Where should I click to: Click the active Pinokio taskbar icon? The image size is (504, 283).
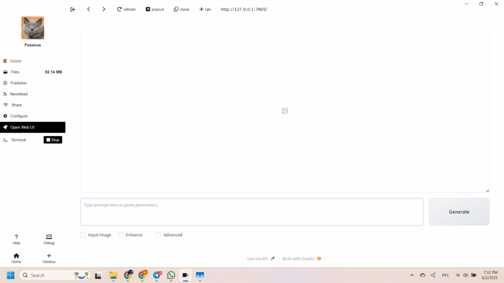(x=186, y=275)
